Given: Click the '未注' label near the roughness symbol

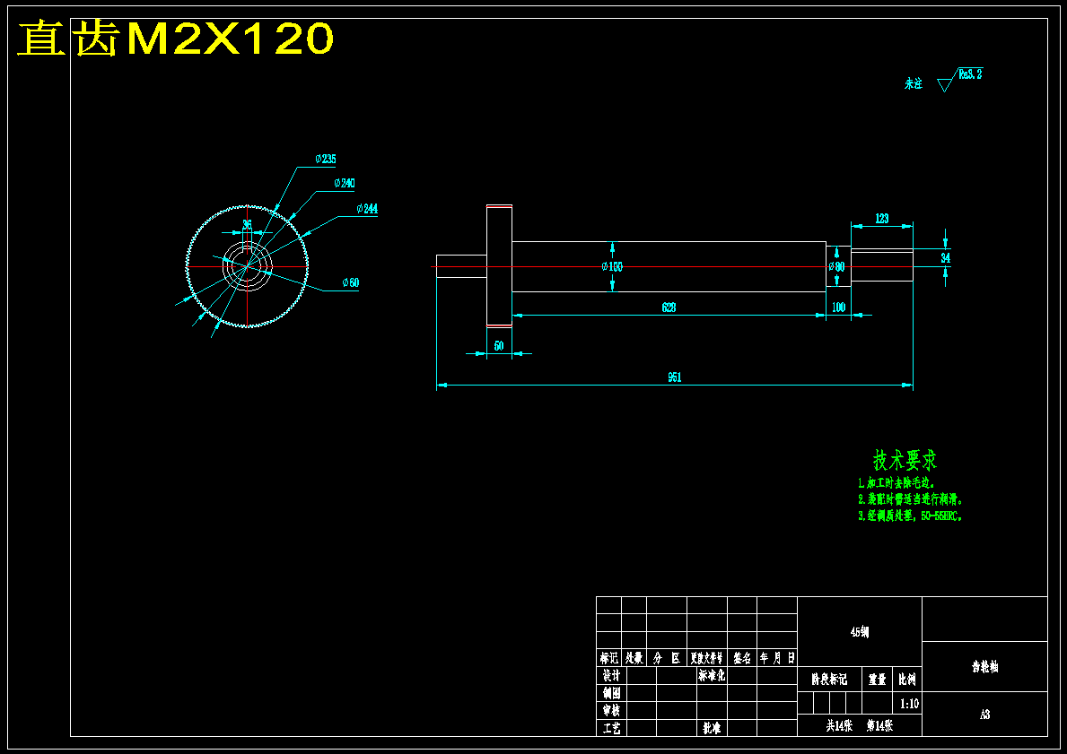Looking at the screenshot, I should [x=914, y=84].
